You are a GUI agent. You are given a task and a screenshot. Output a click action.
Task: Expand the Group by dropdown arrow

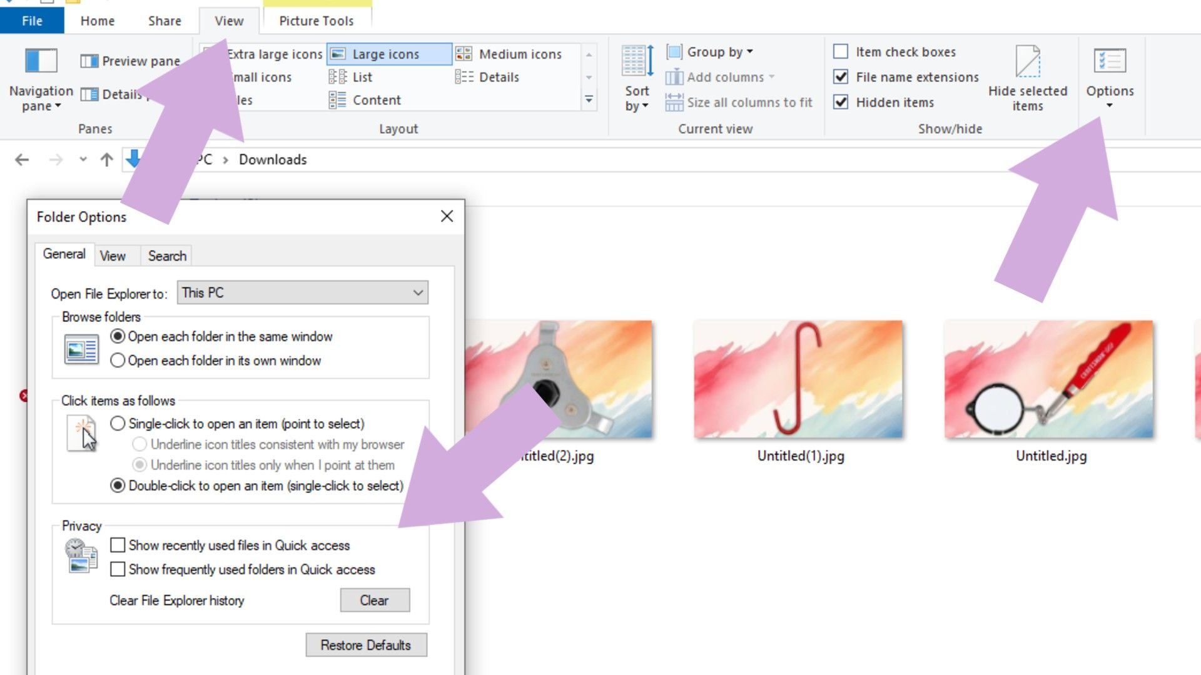tap(750, 52)
